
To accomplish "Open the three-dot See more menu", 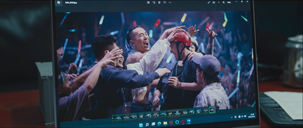I will point(170,2).
